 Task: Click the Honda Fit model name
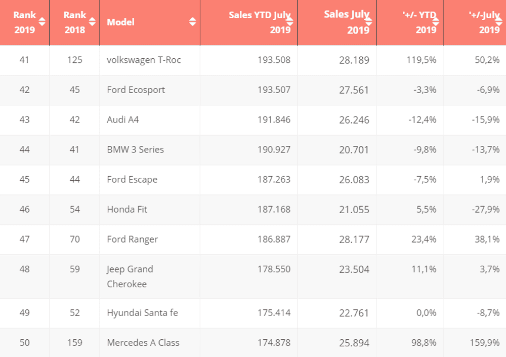127,209
